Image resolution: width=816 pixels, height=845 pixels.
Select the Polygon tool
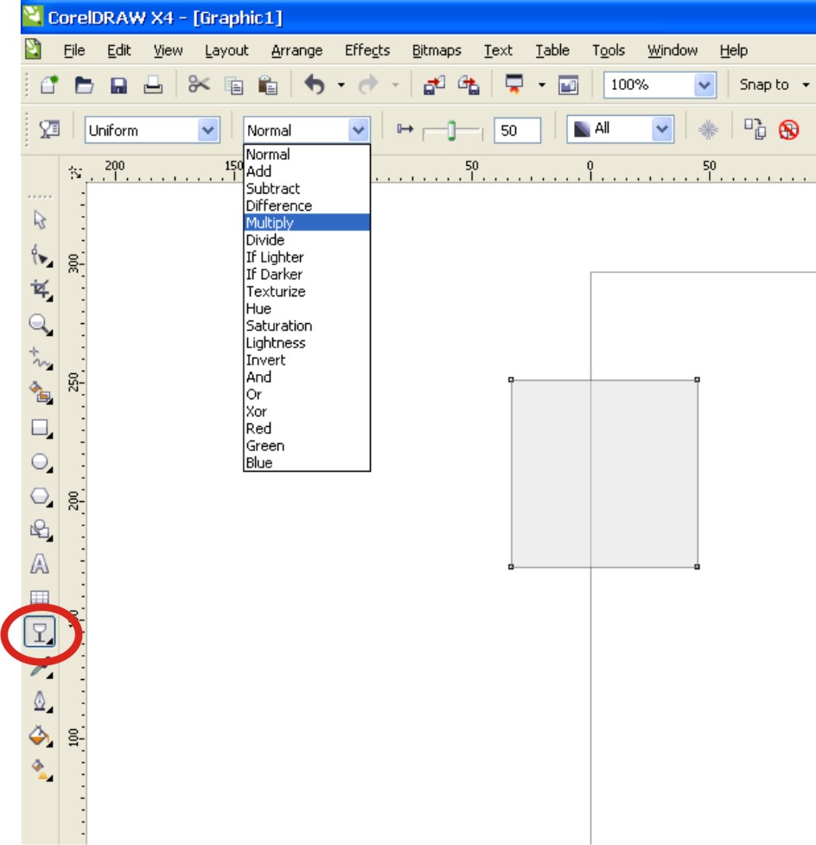[41, 496]
